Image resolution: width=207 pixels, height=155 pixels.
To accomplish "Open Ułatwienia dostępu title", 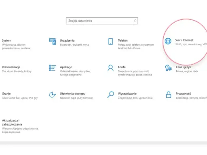I will pyautogui.click(x=73, y=94).
